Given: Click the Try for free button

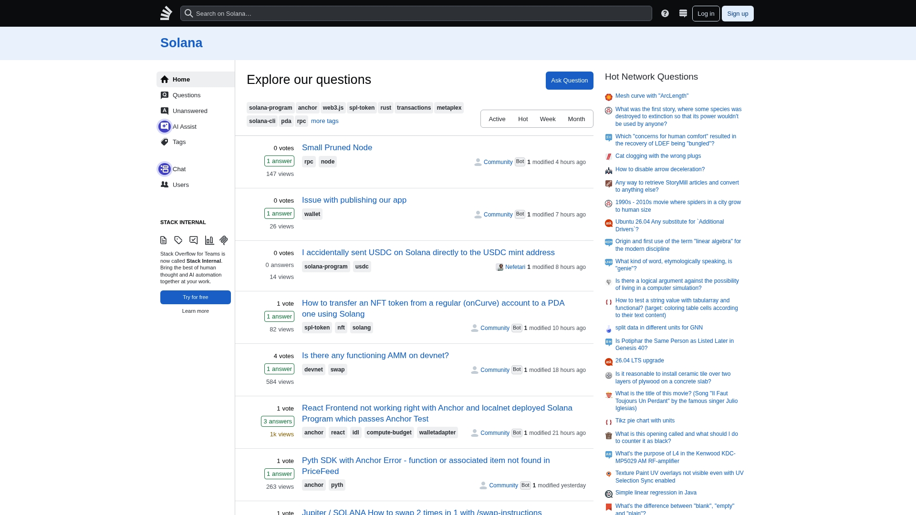Looking at the screenshot, I should coord(196,297).
